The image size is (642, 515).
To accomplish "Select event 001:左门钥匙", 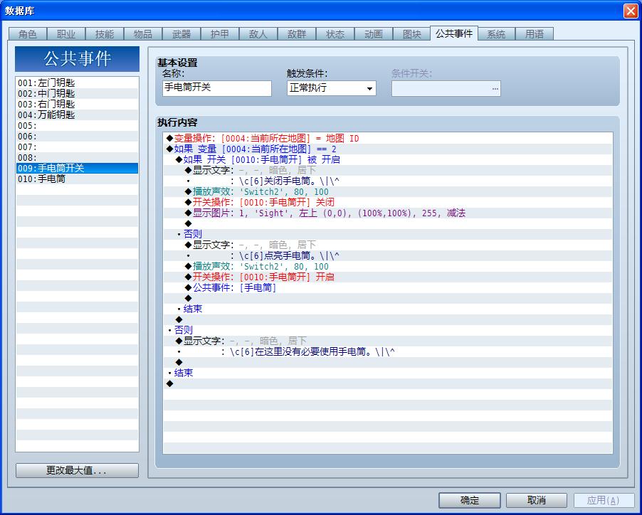I will point(77,83).
